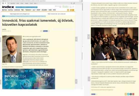Image resolution: width=139 pixels, height=96 pixels.
Task: Click the left page's vertical scrollbar thumb
Action: (x=82, y=7)
